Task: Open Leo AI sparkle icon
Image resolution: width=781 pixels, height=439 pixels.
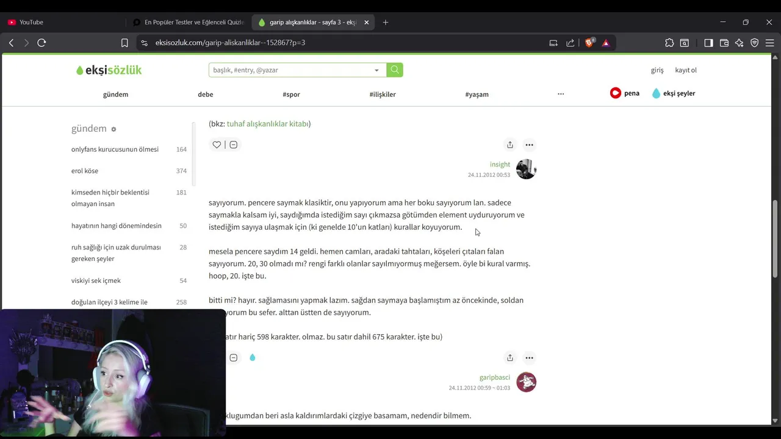Action: coord(740,43)
